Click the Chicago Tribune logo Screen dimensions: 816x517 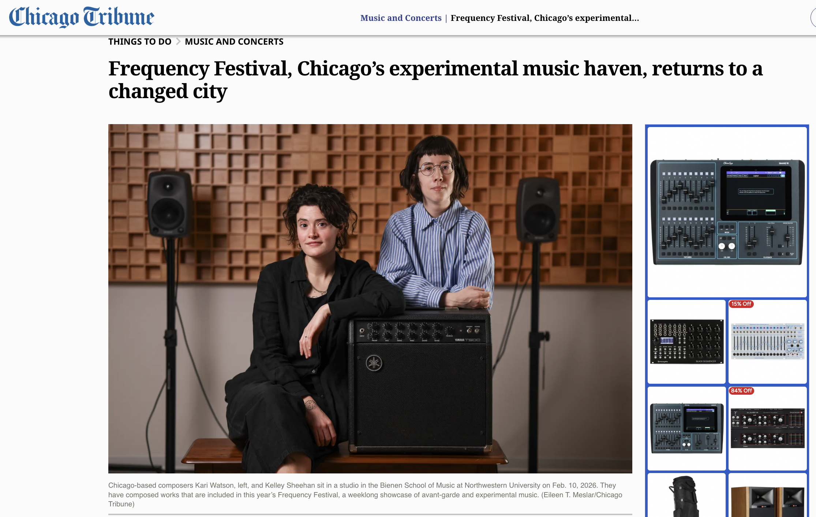[x=81, y=16]
